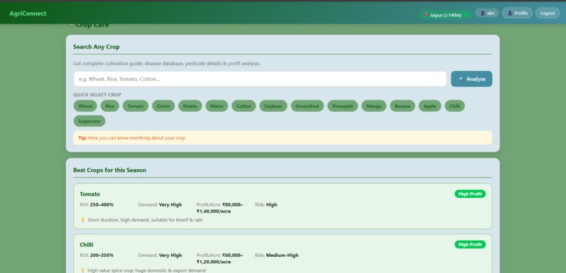Viewport: 566px width, 273px height.
Task: Select the Onion quick crop chip
Action: pyautogui.click(x=163, y=106)
